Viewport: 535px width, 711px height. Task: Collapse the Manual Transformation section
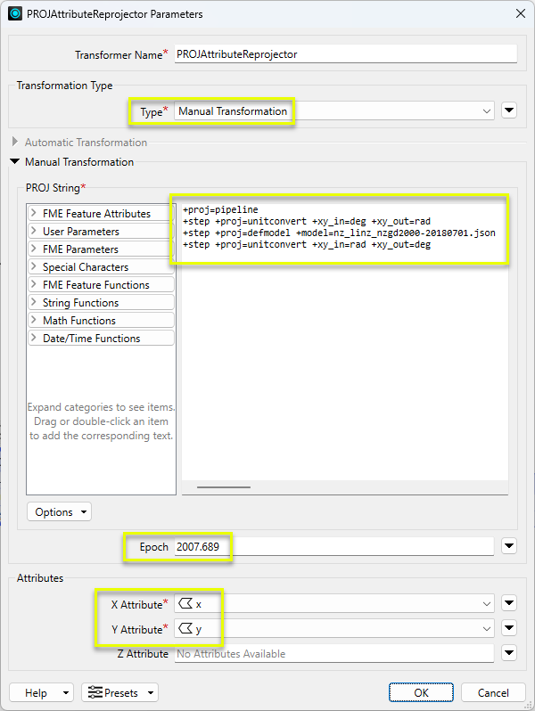[x=15, y=162]
